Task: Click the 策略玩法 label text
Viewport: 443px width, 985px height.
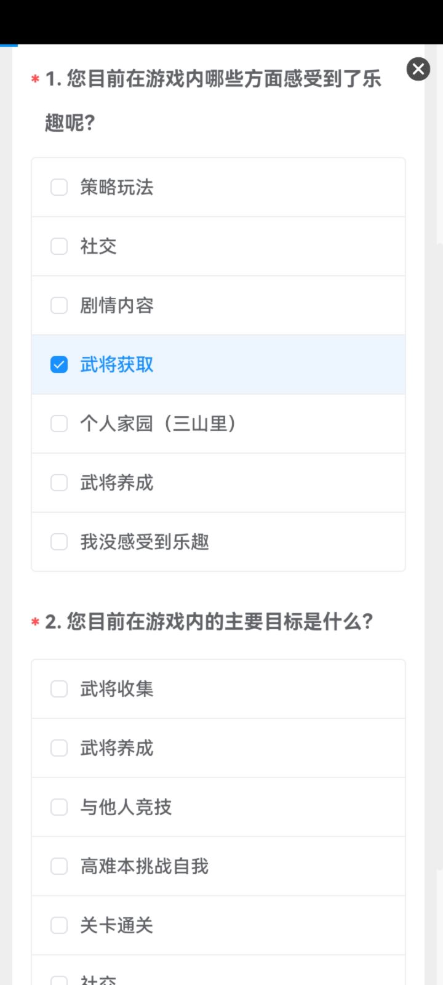Action: pos(117,187)
